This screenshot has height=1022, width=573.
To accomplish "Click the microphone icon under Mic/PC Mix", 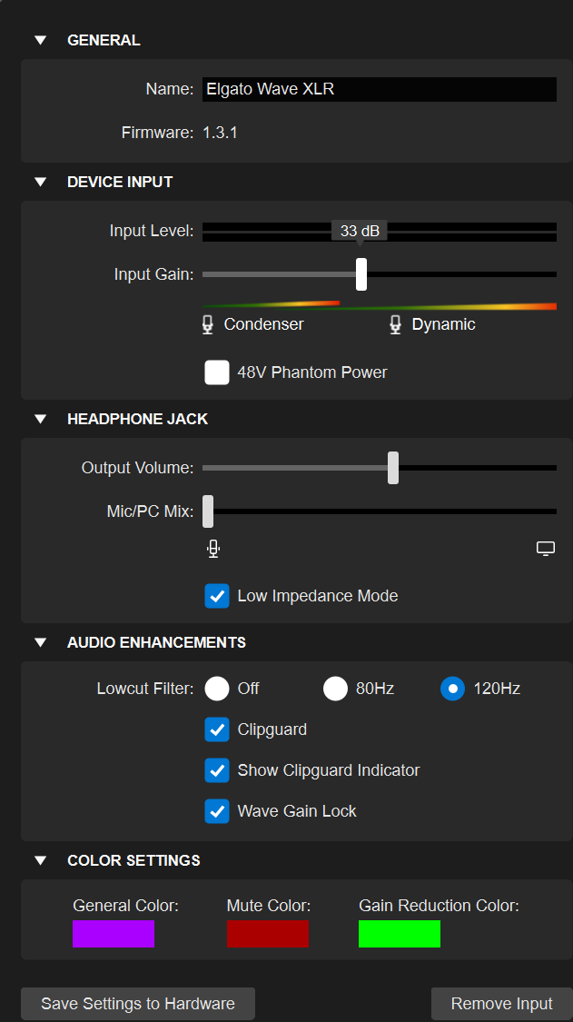I will (213, 549).
